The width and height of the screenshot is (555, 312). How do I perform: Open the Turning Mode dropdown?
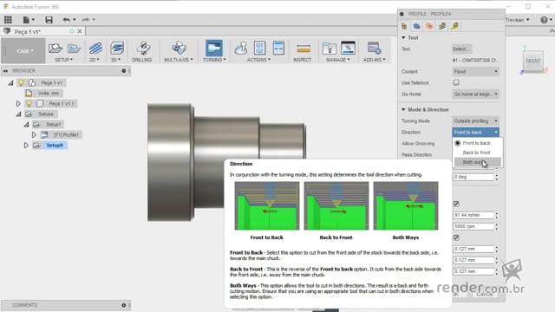[476, 121]
